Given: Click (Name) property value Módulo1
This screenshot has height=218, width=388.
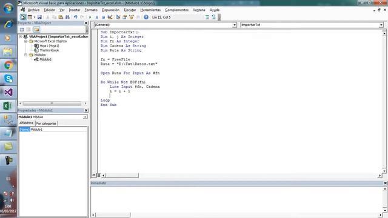Looking at the screenshot, I should [58, 130].
